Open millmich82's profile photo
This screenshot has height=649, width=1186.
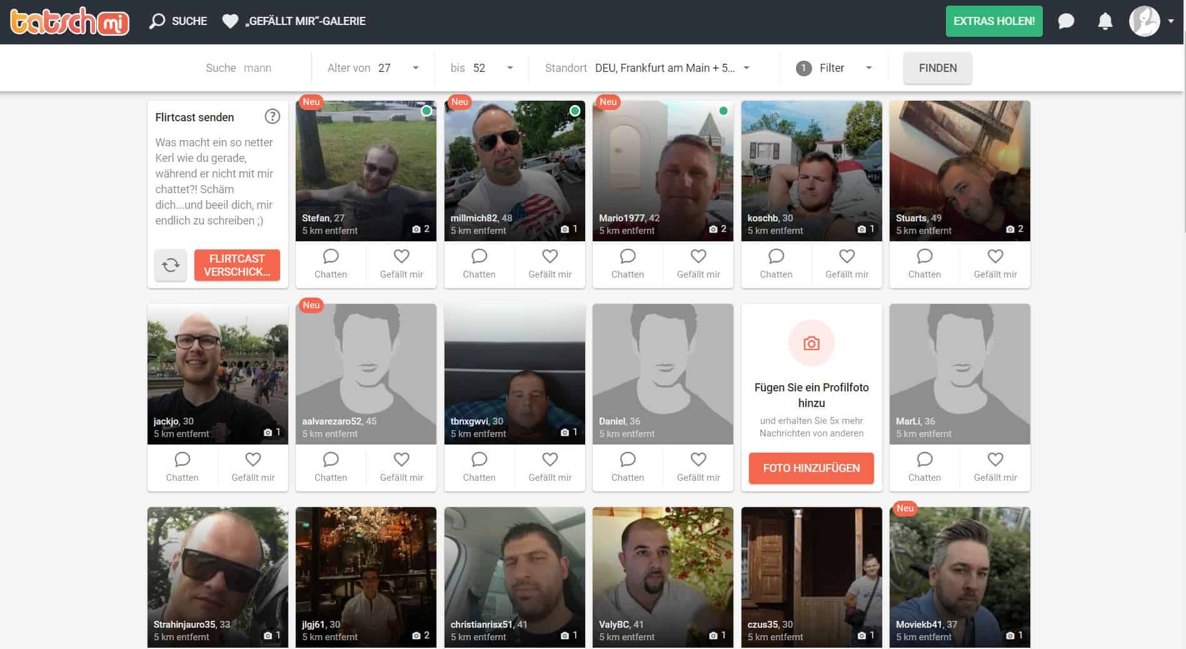click(515, 171)
